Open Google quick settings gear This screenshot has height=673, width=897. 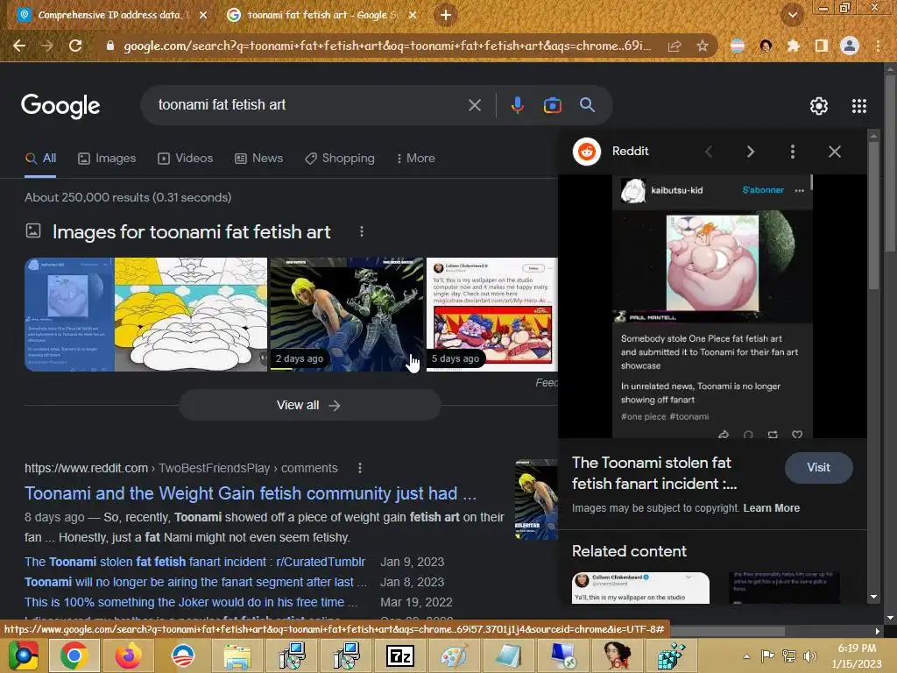[819, 106]
